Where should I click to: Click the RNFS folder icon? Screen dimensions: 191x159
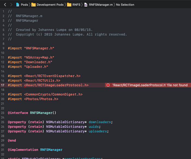click(x=69, y=5)
